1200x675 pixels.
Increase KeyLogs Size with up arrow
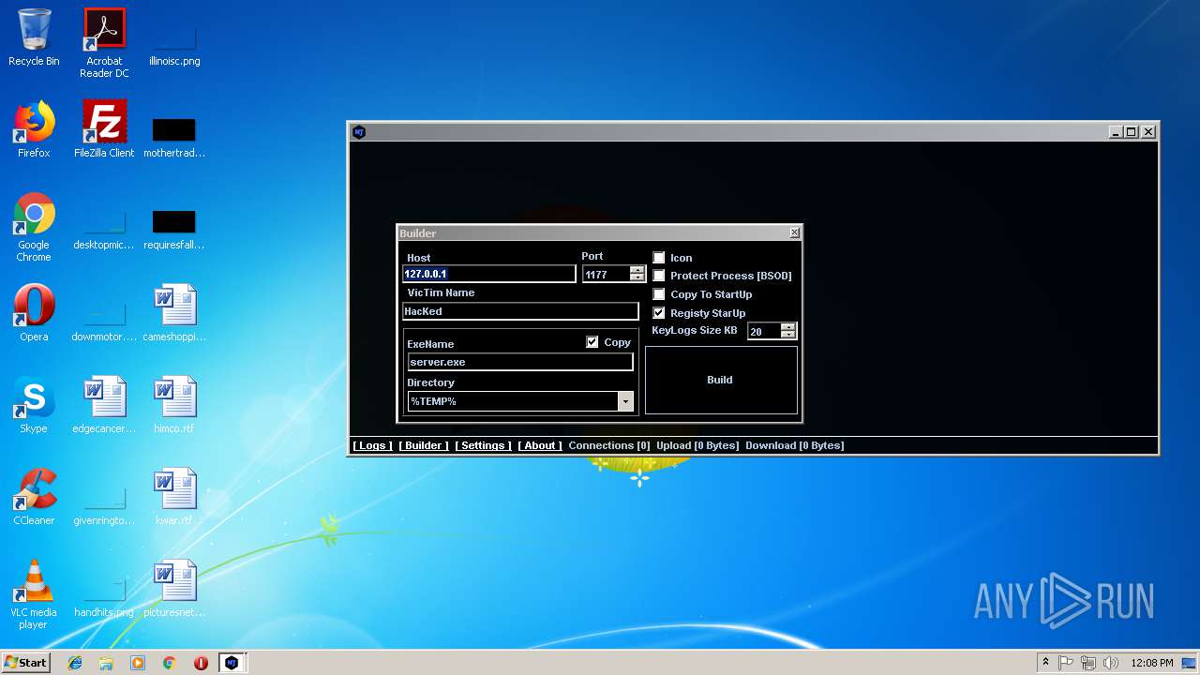tap(788, 327)
